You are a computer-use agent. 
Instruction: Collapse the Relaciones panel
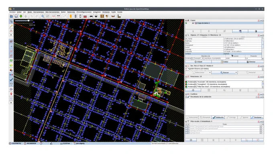coord(186,76)
